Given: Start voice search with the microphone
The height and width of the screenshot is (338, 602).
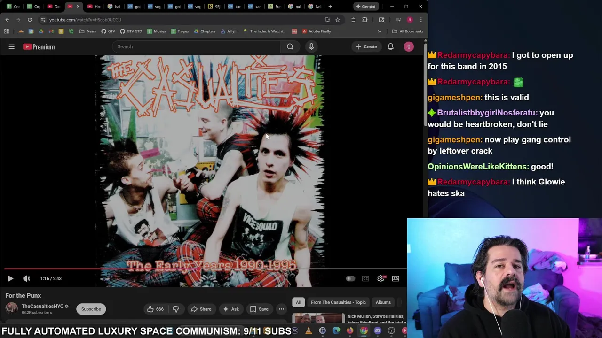Looking at the screenshot, I should [x=311, y=46].
